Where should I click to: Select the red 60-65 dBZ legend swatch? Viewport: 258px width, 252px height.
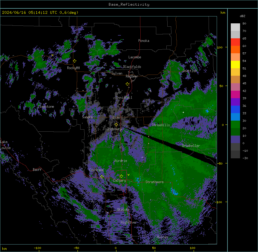(235, 42)
